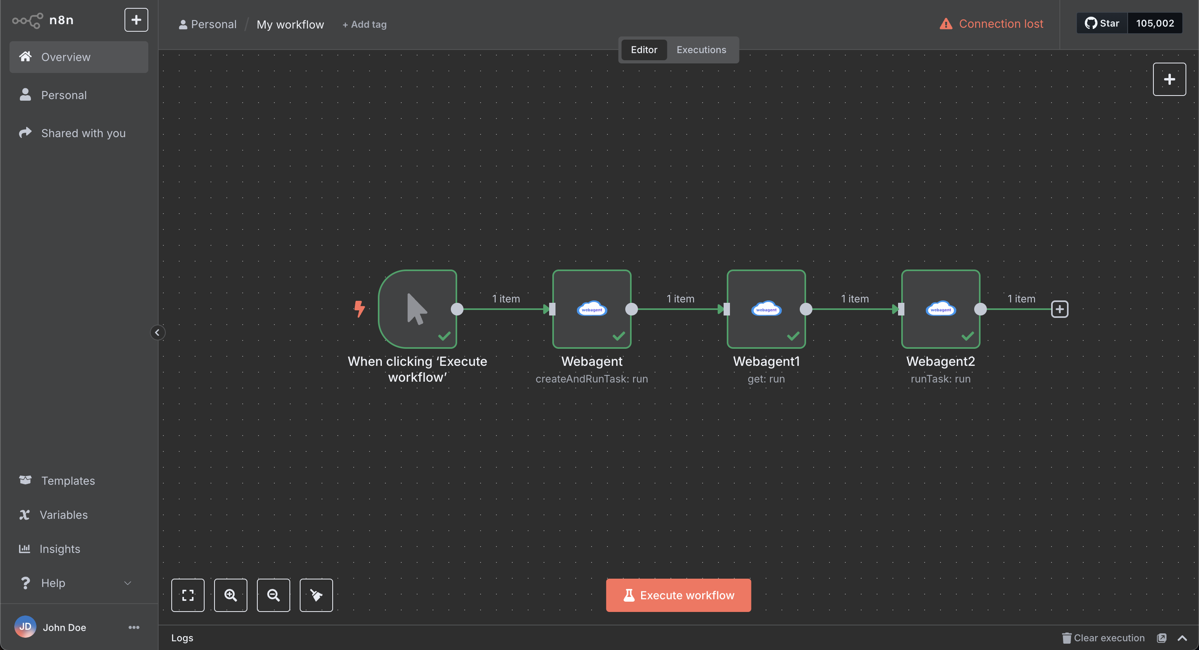Open the Webagent1 node
Viewport: 1199px width, 650px height.
pyautogui.click(x=766, y=309)
